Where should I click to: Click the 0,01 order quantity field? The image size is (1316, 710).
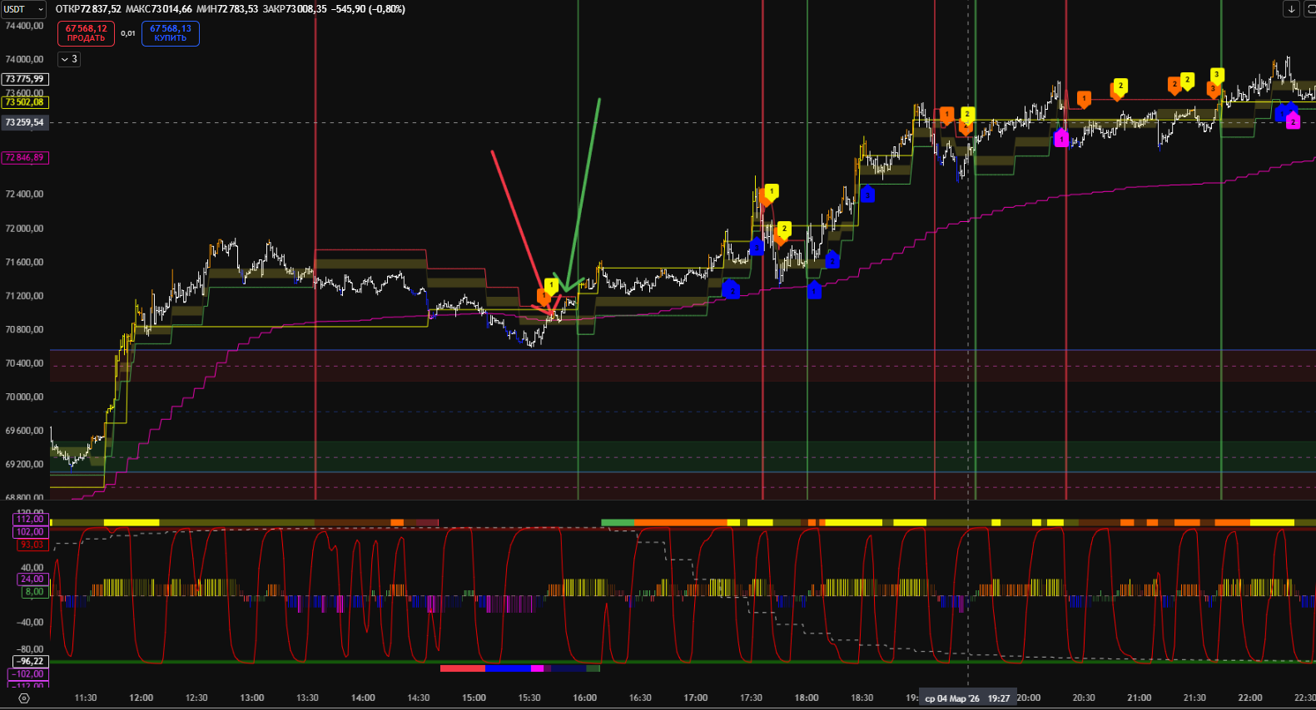128,33
